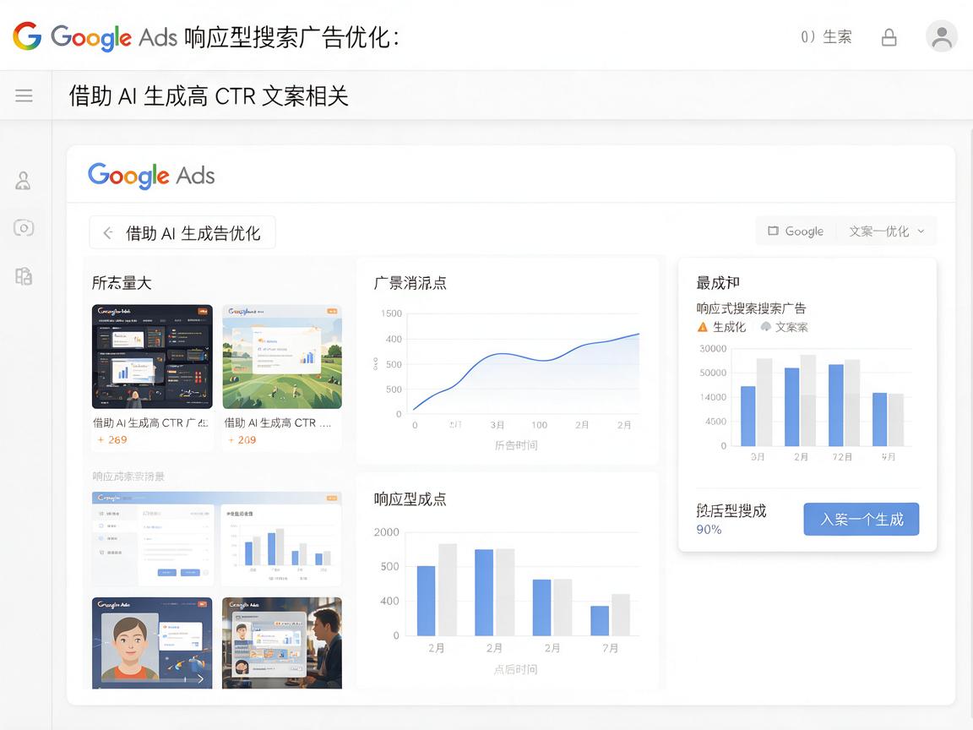Click the 响应式搜案搜索广告 subtitle
The height and width of the screenshot is (730, 973).
tap(751, 308)
